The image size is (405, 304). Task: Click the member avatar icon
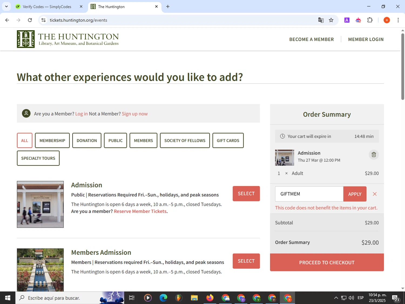pos(26,113)
